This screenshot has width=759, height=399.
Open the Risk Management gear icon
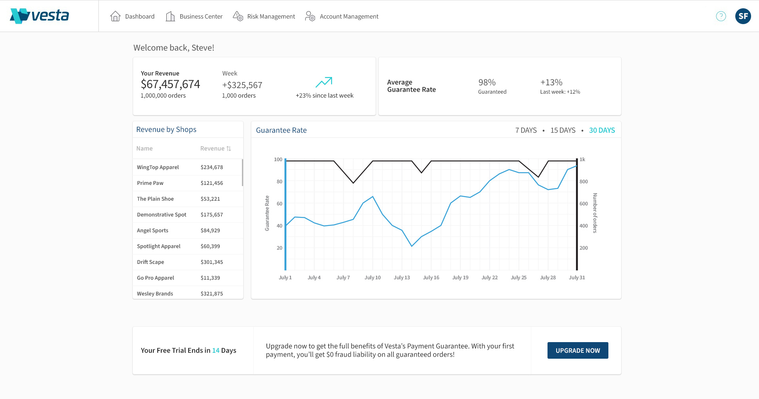pos(238,16)
